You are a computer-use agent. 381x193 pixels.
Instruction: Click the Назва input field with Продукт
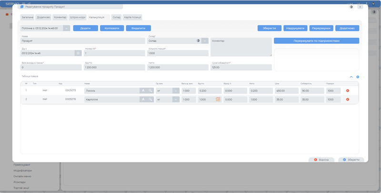click(82, 41)
